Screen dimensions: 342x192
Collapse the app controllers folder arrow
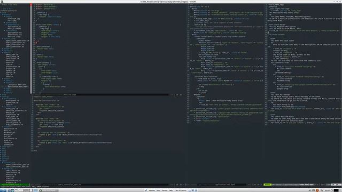tap(3, 39)
